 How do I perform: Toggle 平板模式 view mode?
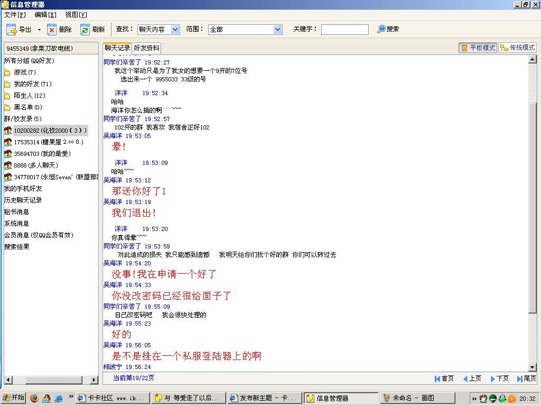(478, 48)
